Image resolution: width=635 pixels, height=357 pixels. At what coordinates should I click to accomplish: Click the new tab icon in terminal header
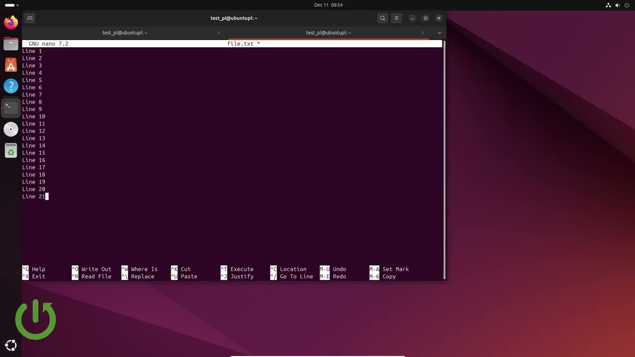pyautogui.click(x=30, y=18)
